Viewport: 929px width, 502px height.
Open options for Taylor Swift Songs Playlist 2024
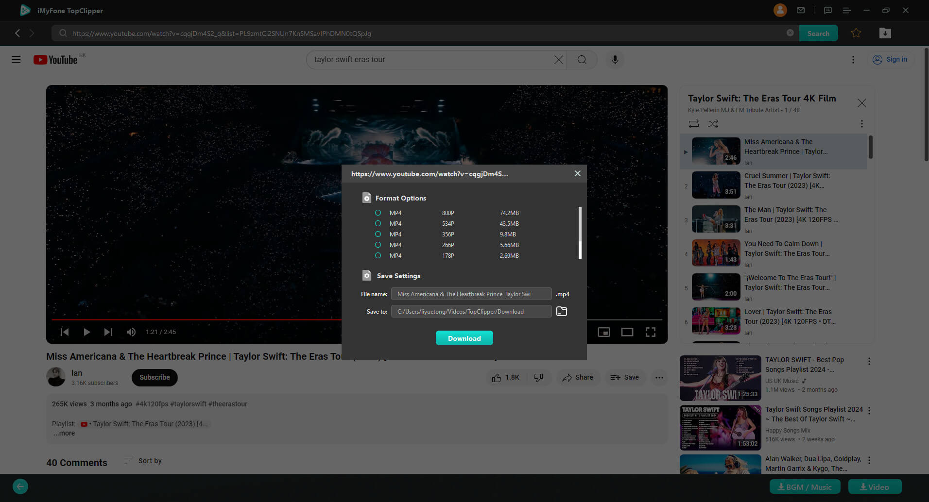click(869, 411)
